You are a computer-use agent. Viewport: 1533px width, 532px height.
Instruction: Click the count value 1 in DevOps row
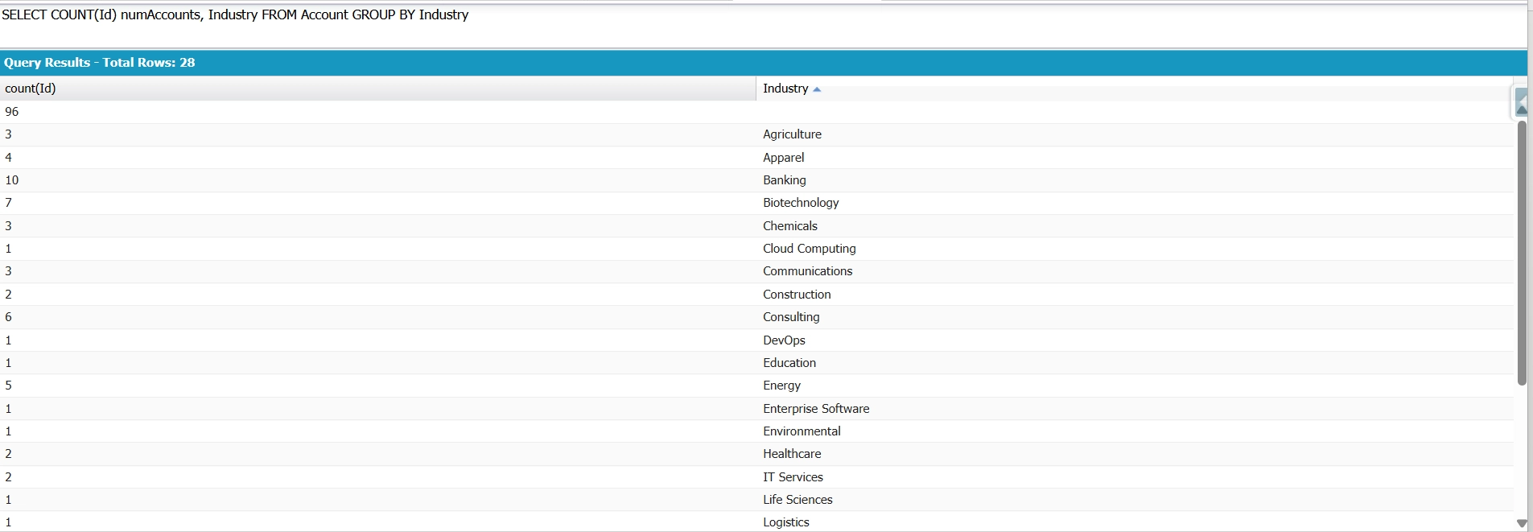8,340
